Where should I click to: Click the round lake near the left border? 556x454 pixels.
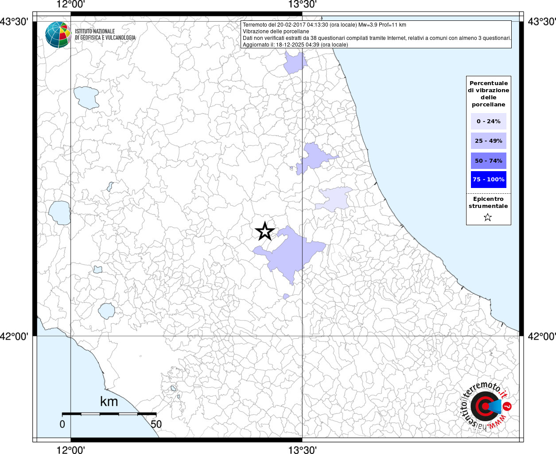tap(59, 213)
